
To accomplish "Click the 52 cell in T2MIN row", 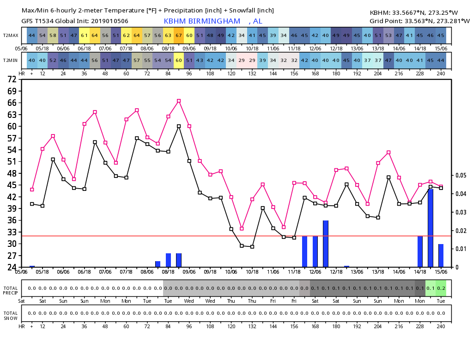I will tap(53, 61).
